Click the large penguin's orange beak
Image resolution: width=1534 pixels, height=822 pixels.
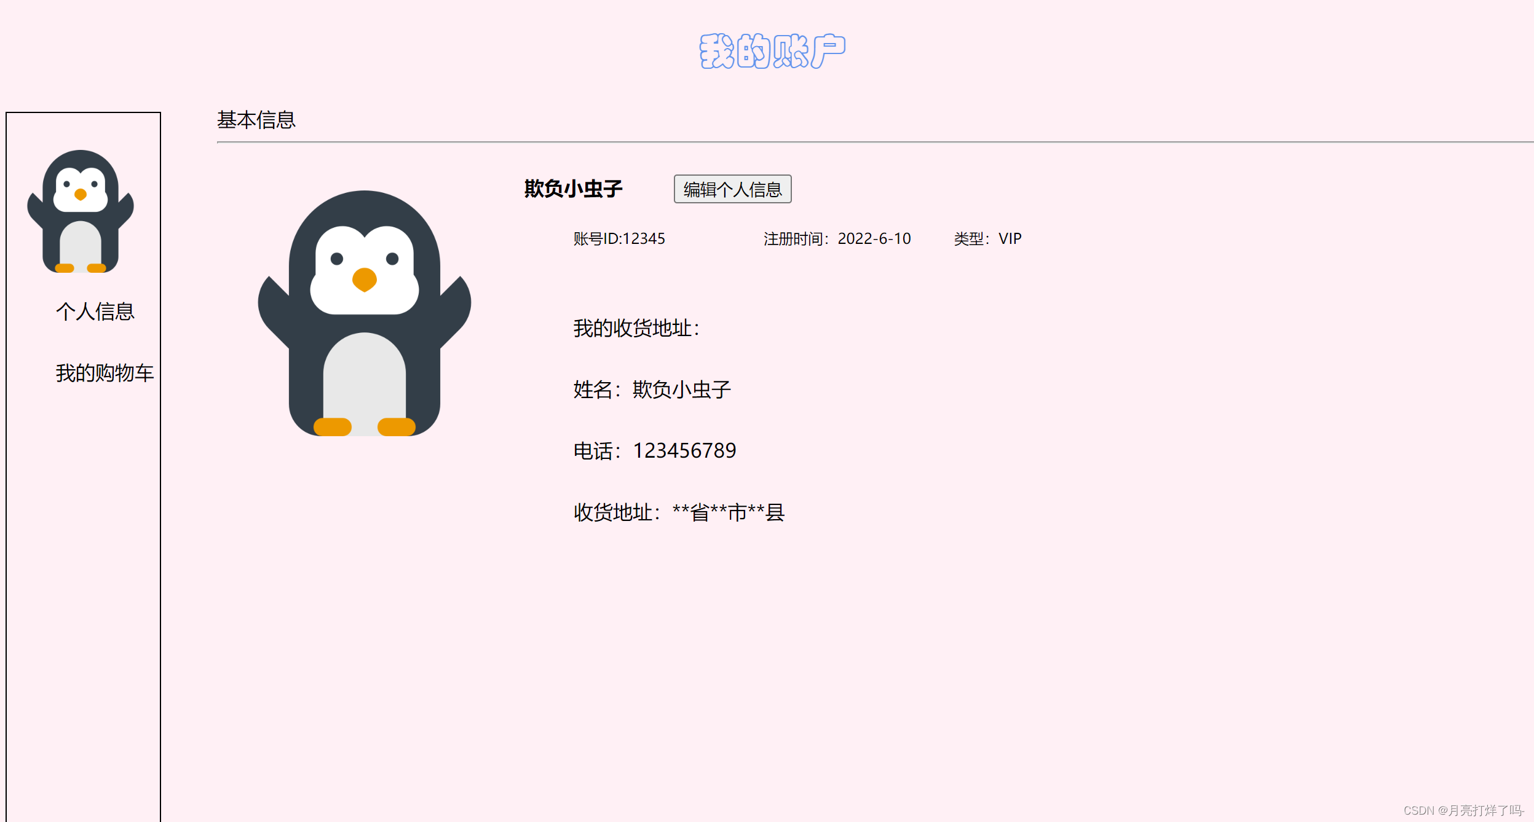click(x=365, y=280)
